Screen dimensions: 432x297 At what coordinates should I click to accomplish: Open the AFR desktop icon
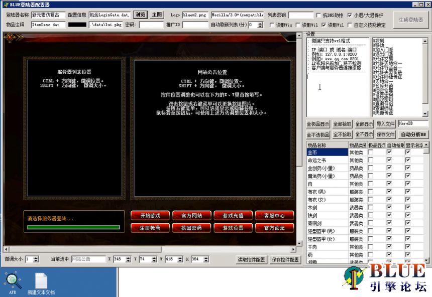[x=13, y=280]
